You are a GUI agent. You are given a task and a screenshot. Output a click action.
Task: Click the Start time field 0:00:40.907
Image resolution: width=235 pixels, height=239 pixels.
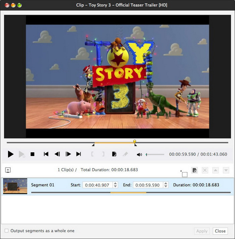tap(98, 185)
